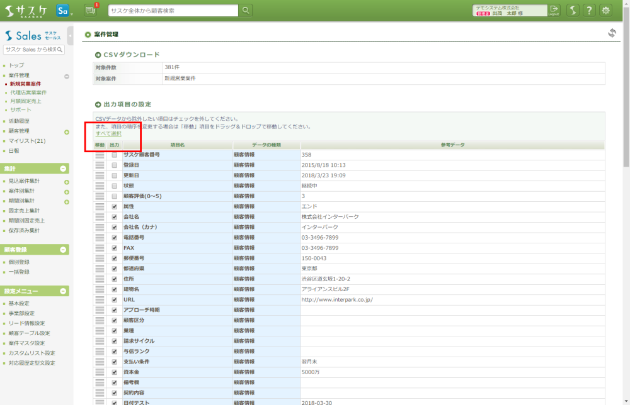The height and width of the screenshot is (405, 630).
Task: Check the 登録日 output checkbox
Action: click(115, 165)
